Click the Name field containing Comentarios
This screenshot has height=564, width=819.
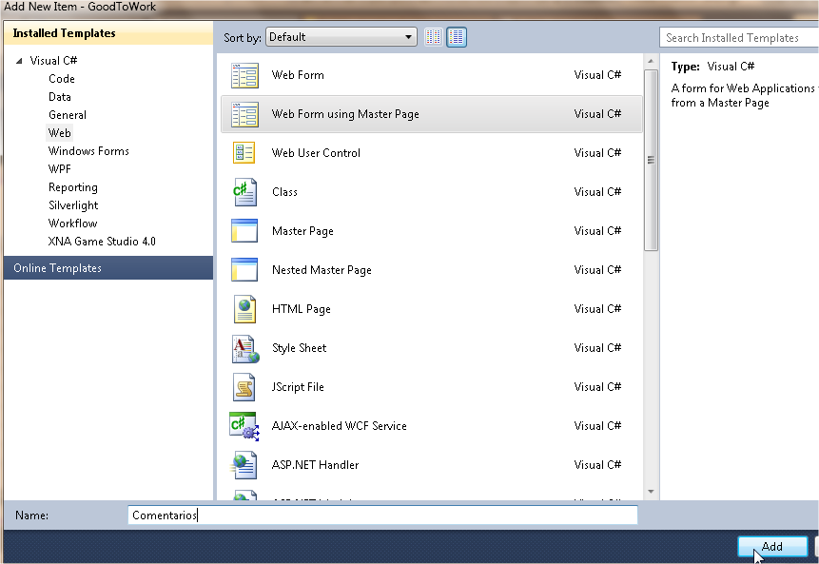[x=382, y=515]
